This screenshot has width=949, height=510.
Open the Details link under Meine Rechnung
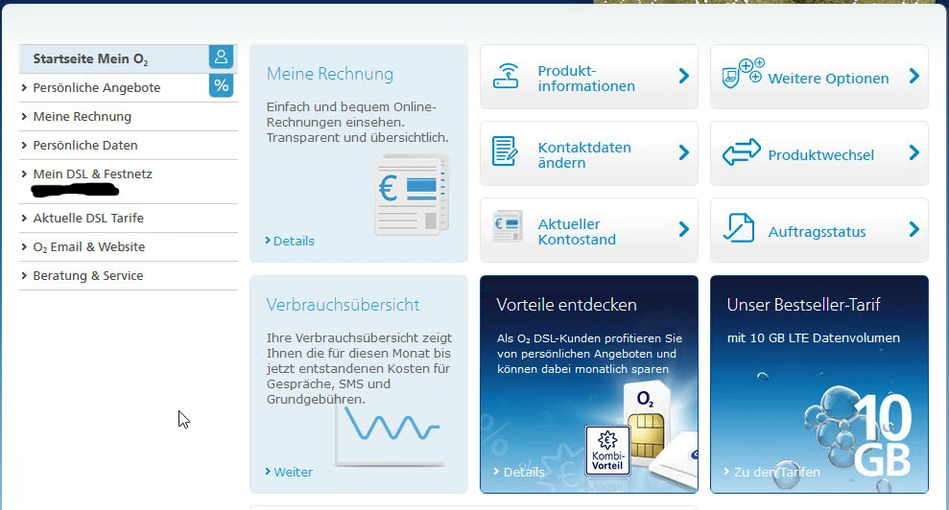(290, 241)
